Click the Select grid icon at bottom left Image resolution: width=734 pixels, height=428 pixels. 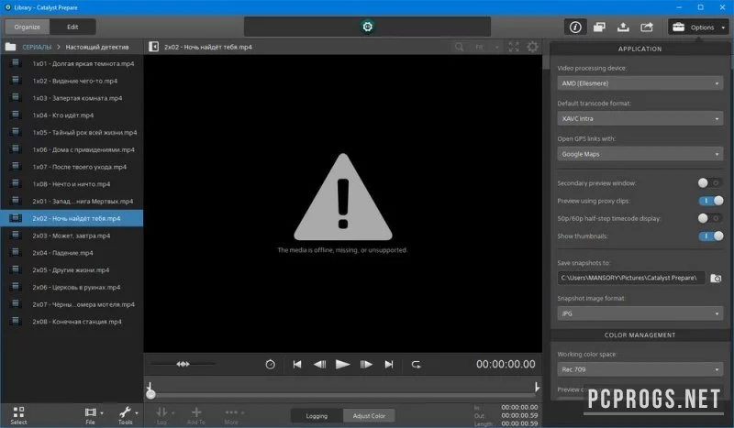click(x=18, y=415)
